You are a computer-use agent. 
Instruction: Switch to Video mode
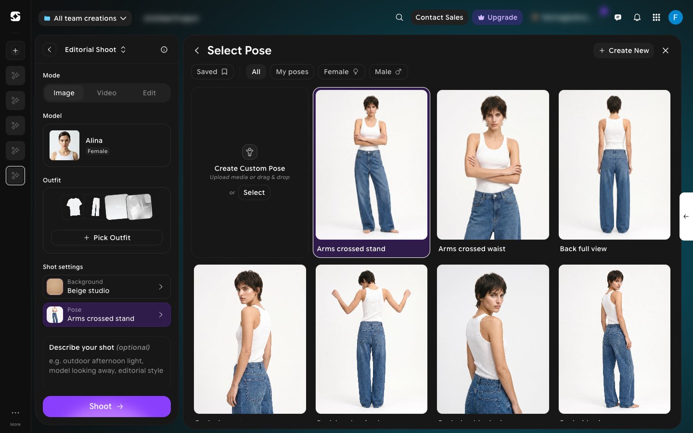tap(107, 93)
